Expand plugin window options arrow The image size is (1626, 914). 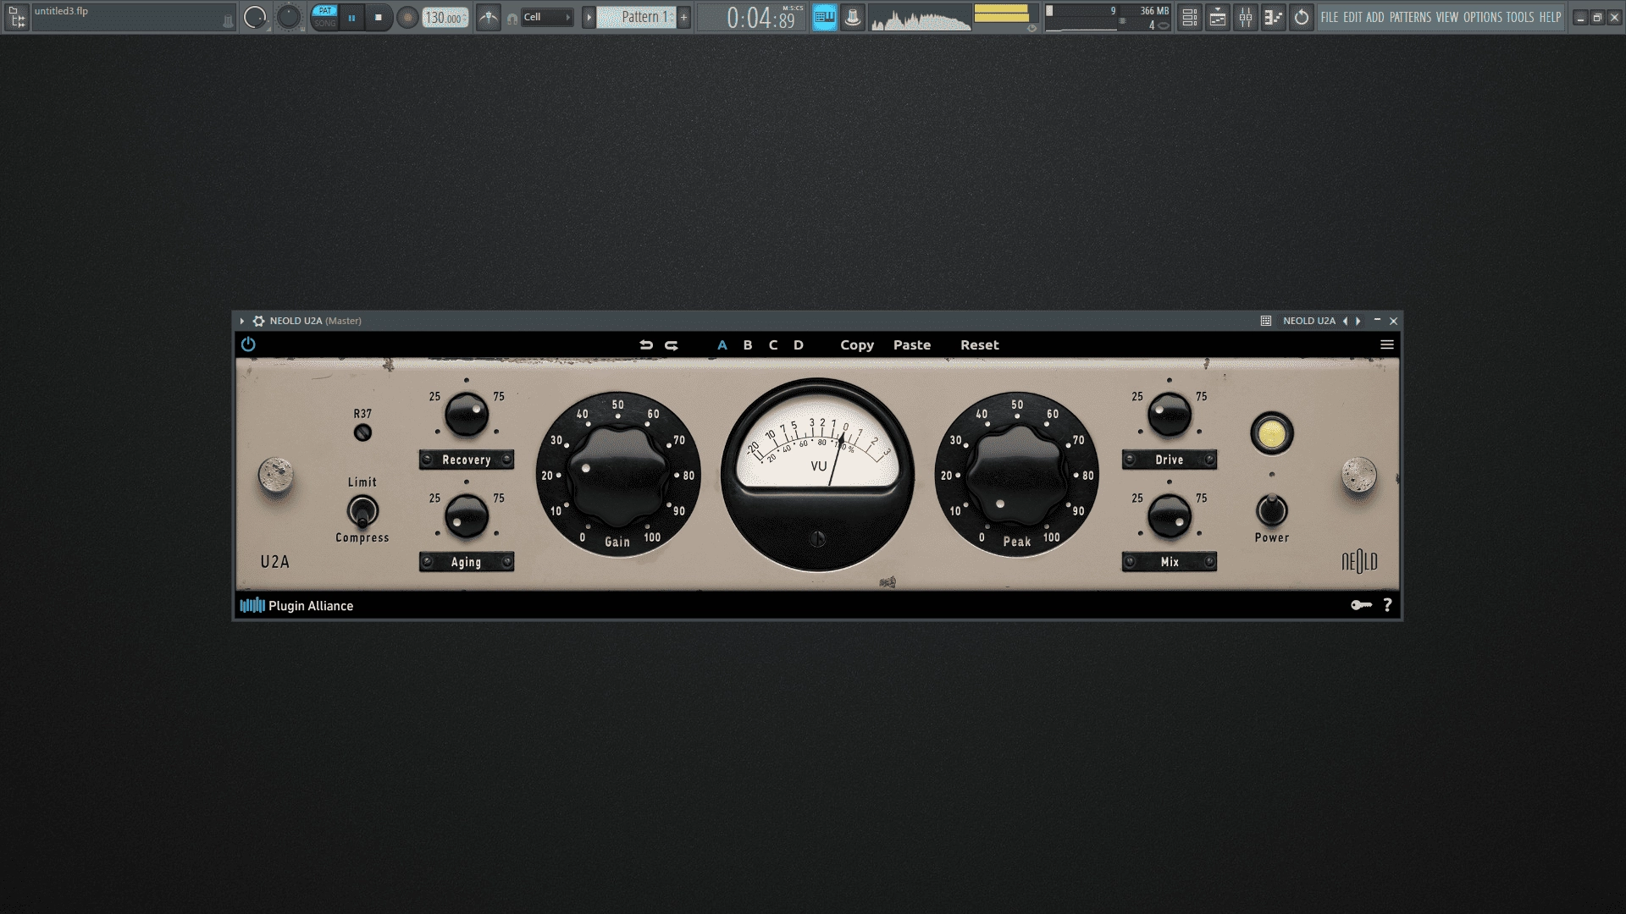coord(242,322)
